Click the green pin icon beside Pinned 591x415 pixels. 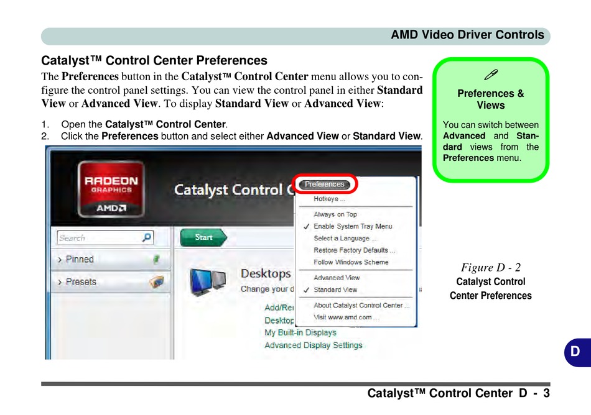156,259
